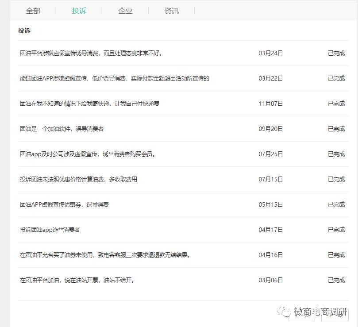Open complaint 能链团油APP涉嫌虚假宣传
The height and width of the screenshot is (327, 358).
tap(115, 79)
